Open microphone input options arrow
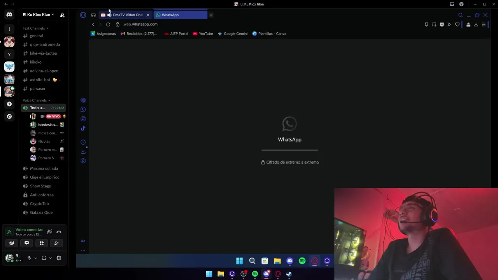498x280 pixels. 36,258
